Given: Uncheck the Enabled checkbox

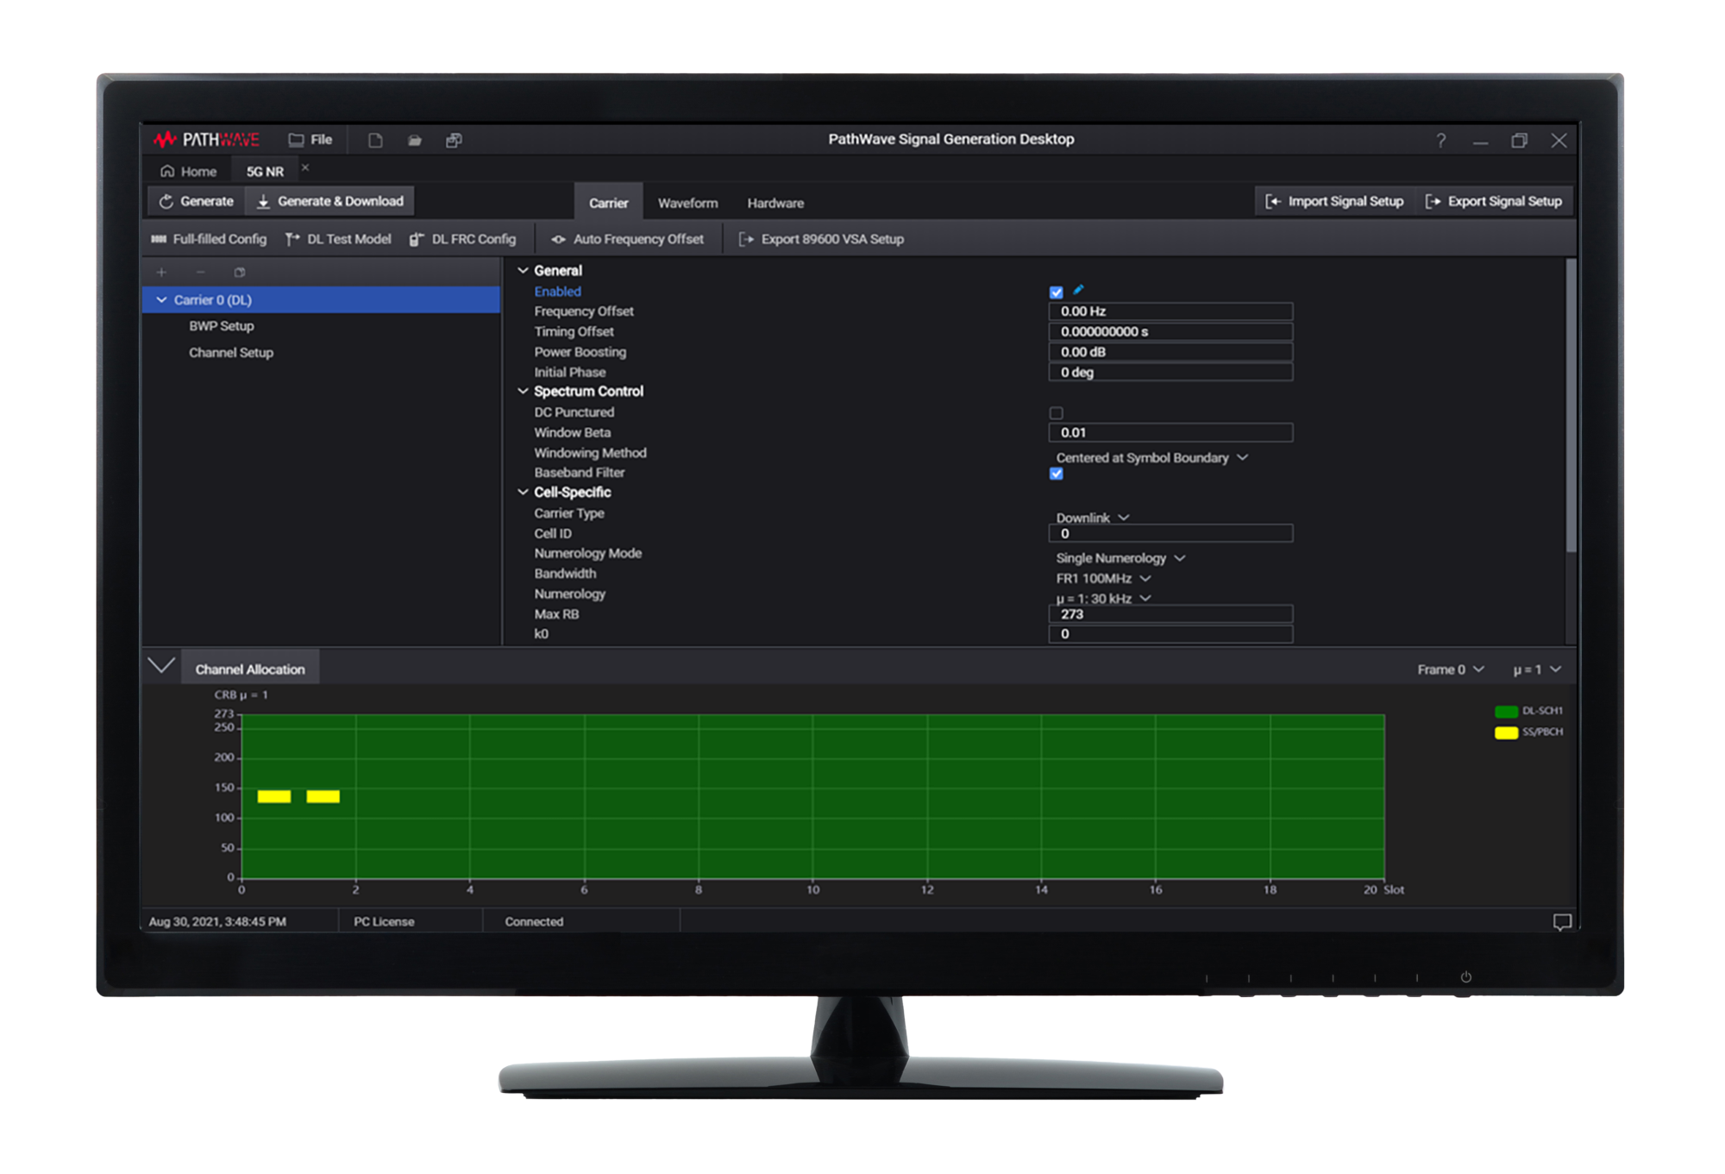Looking at the screenshot, I should click(1056, 292).
